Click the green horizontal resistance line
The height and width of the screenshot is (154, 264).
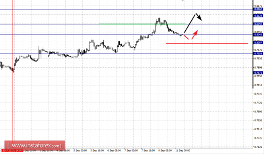pyautogui.click(x=142, y=24)
